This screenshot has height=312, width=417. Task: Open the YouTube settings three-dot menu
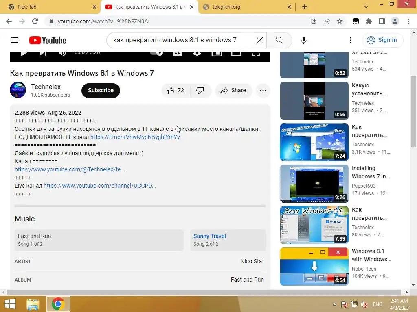tap(351, 40)
